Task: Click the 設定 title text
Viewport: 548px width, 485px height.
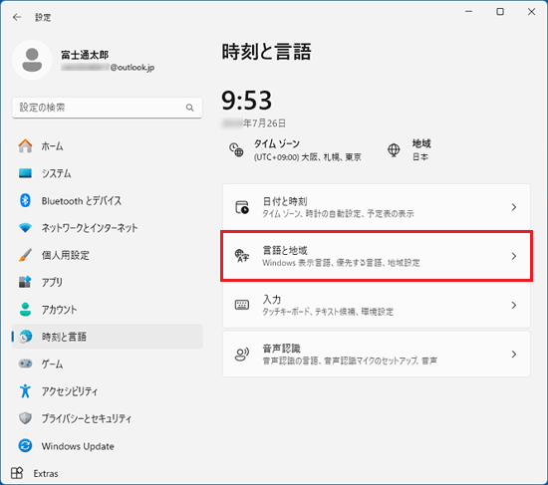Action: pyautogui.click(x=43, y=17)
